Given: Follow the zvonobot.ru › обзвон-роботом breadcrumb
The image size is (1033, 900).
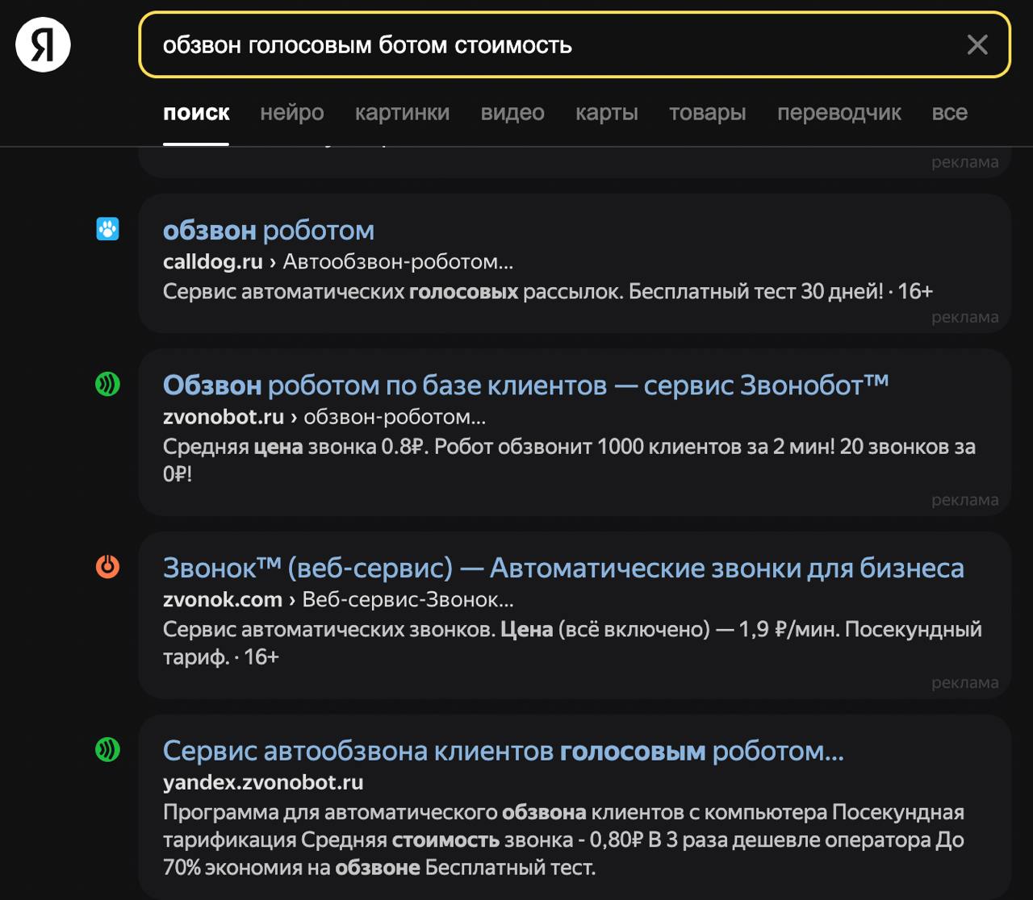Looking at the screenshot, I should pos(324,418).
